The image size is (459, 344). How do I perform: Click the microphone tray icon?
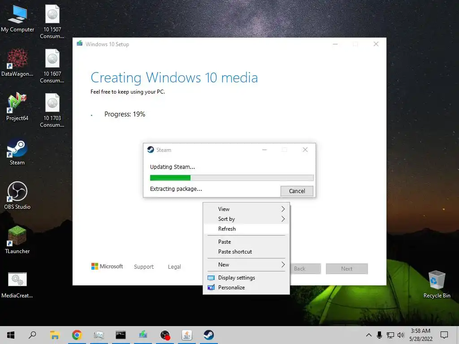(379, 335)
